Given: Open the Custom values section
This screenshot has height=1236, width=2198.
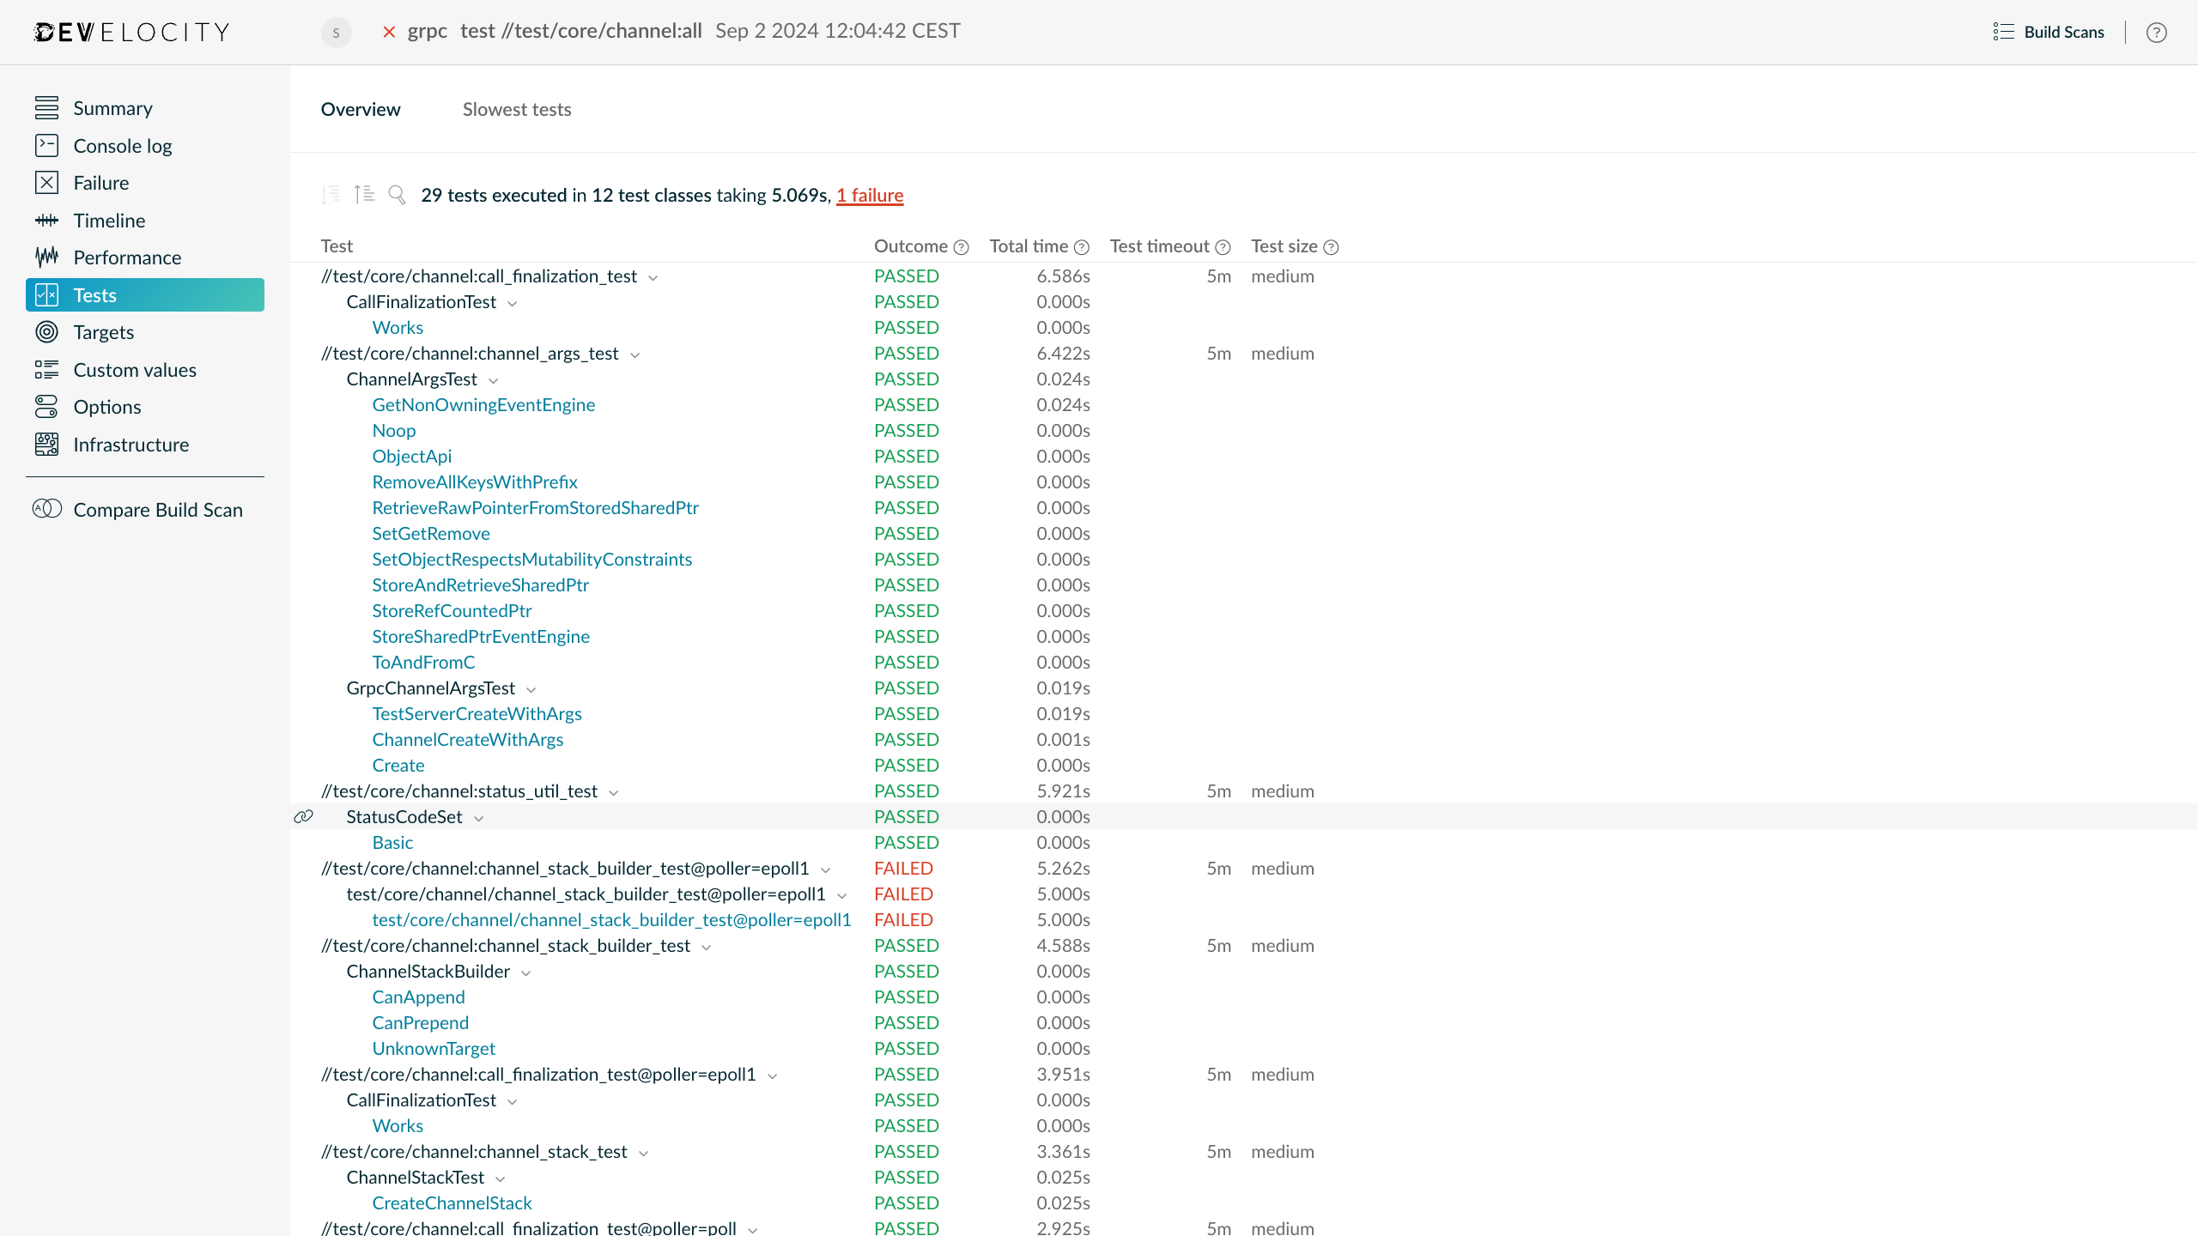Looking at the screenshot, I should click(x=135, y=370).
